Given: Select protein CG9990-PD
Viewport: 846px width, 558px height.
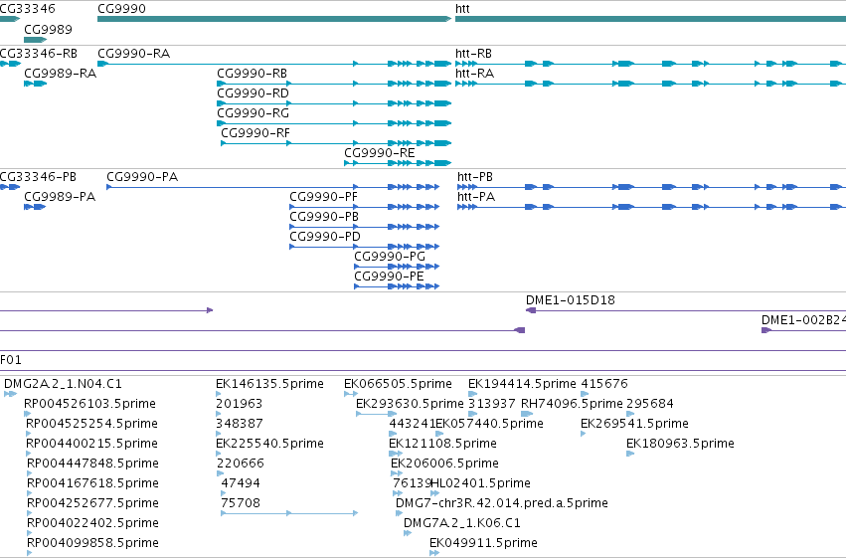Looking at the screenshot, I should [365, 247].
